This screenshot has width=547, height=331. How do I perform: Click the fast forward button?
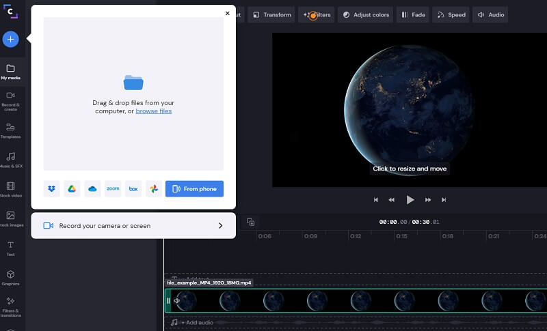click(x=428, y=200)
